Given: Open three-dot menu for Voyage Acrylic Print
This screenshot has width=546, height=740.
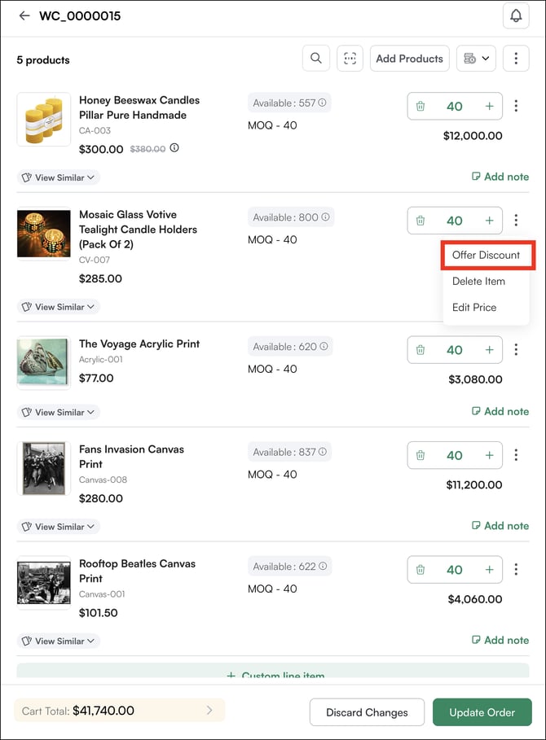Looking at the screenshot, I should point(516,350).
